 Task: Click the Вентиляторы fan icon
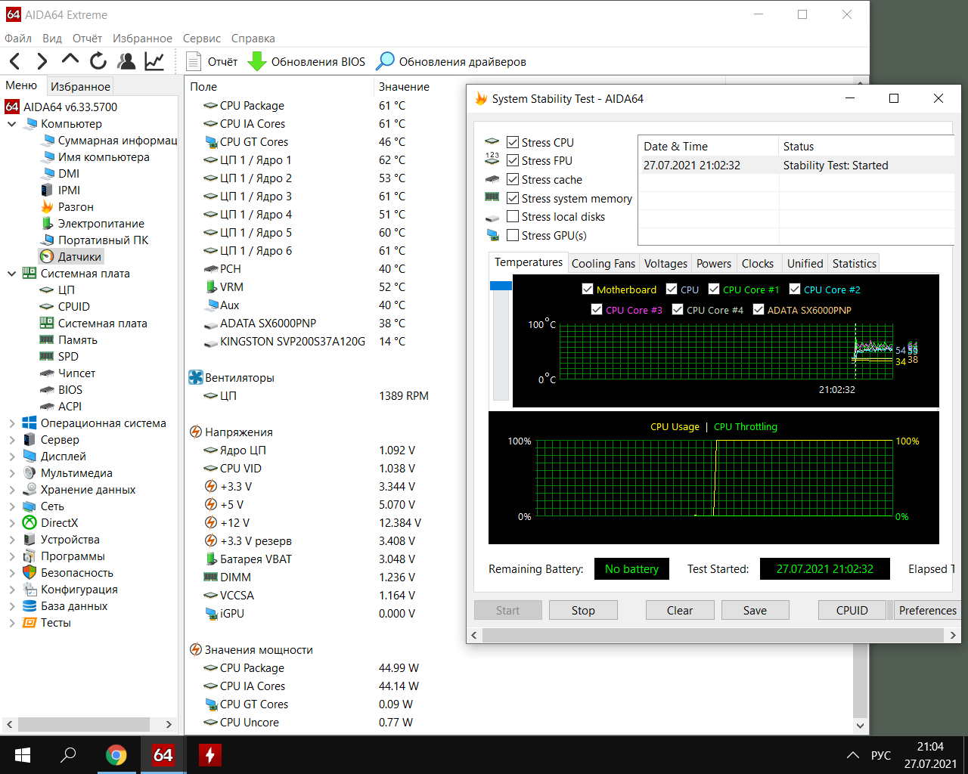pos(196,378)
